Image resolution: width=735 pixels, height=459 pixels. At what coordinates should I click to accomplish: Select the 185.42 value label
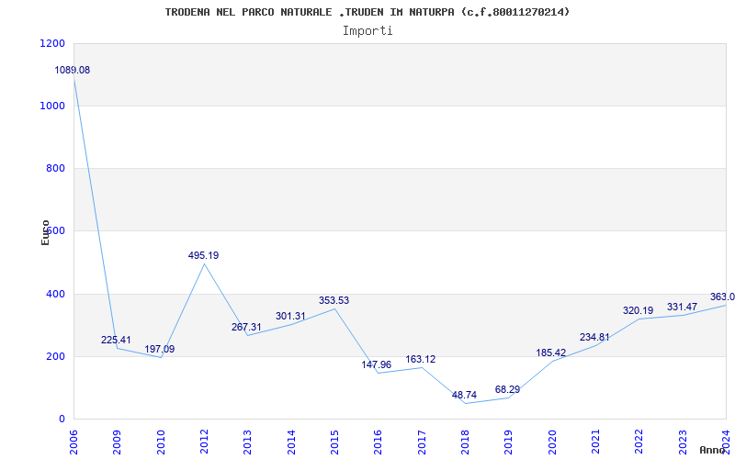[x=550, y=353]
